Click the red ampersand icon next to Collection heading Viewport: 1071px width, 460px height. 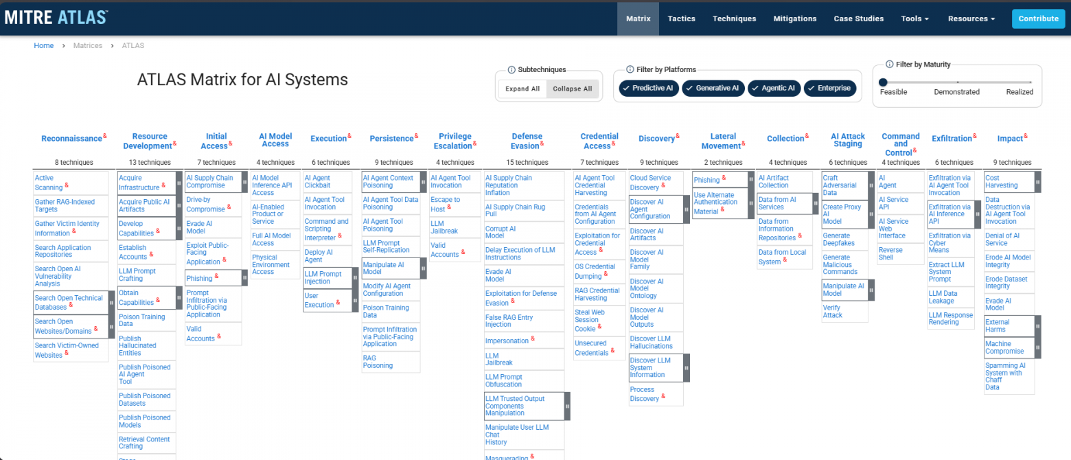[807, 136]
